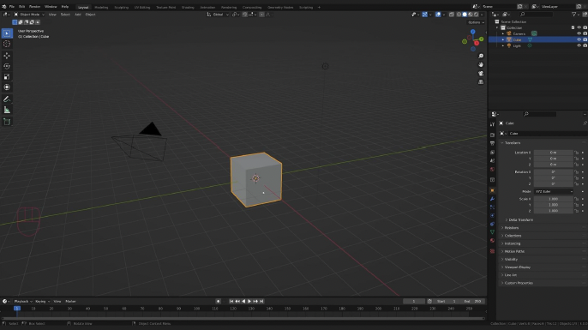Image resolution: width=588 pixels, height=330 pixels.
Task: Open the View Layer properties tab icon
Action: pyautogui.click(x=492, y=152)
